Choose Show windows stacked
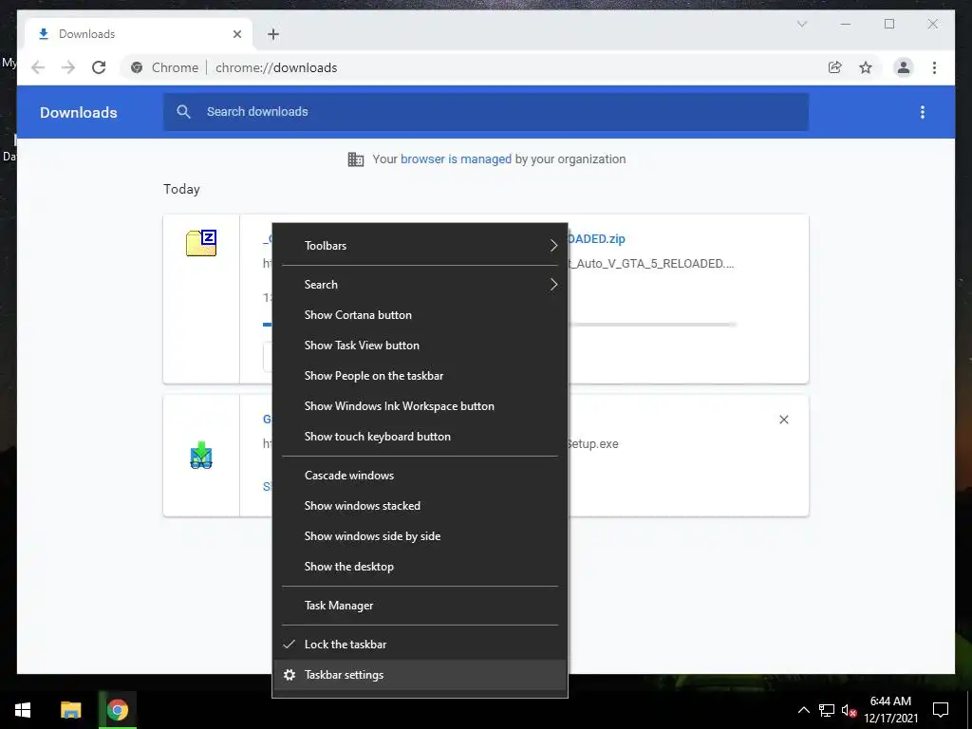 (421, 506)
